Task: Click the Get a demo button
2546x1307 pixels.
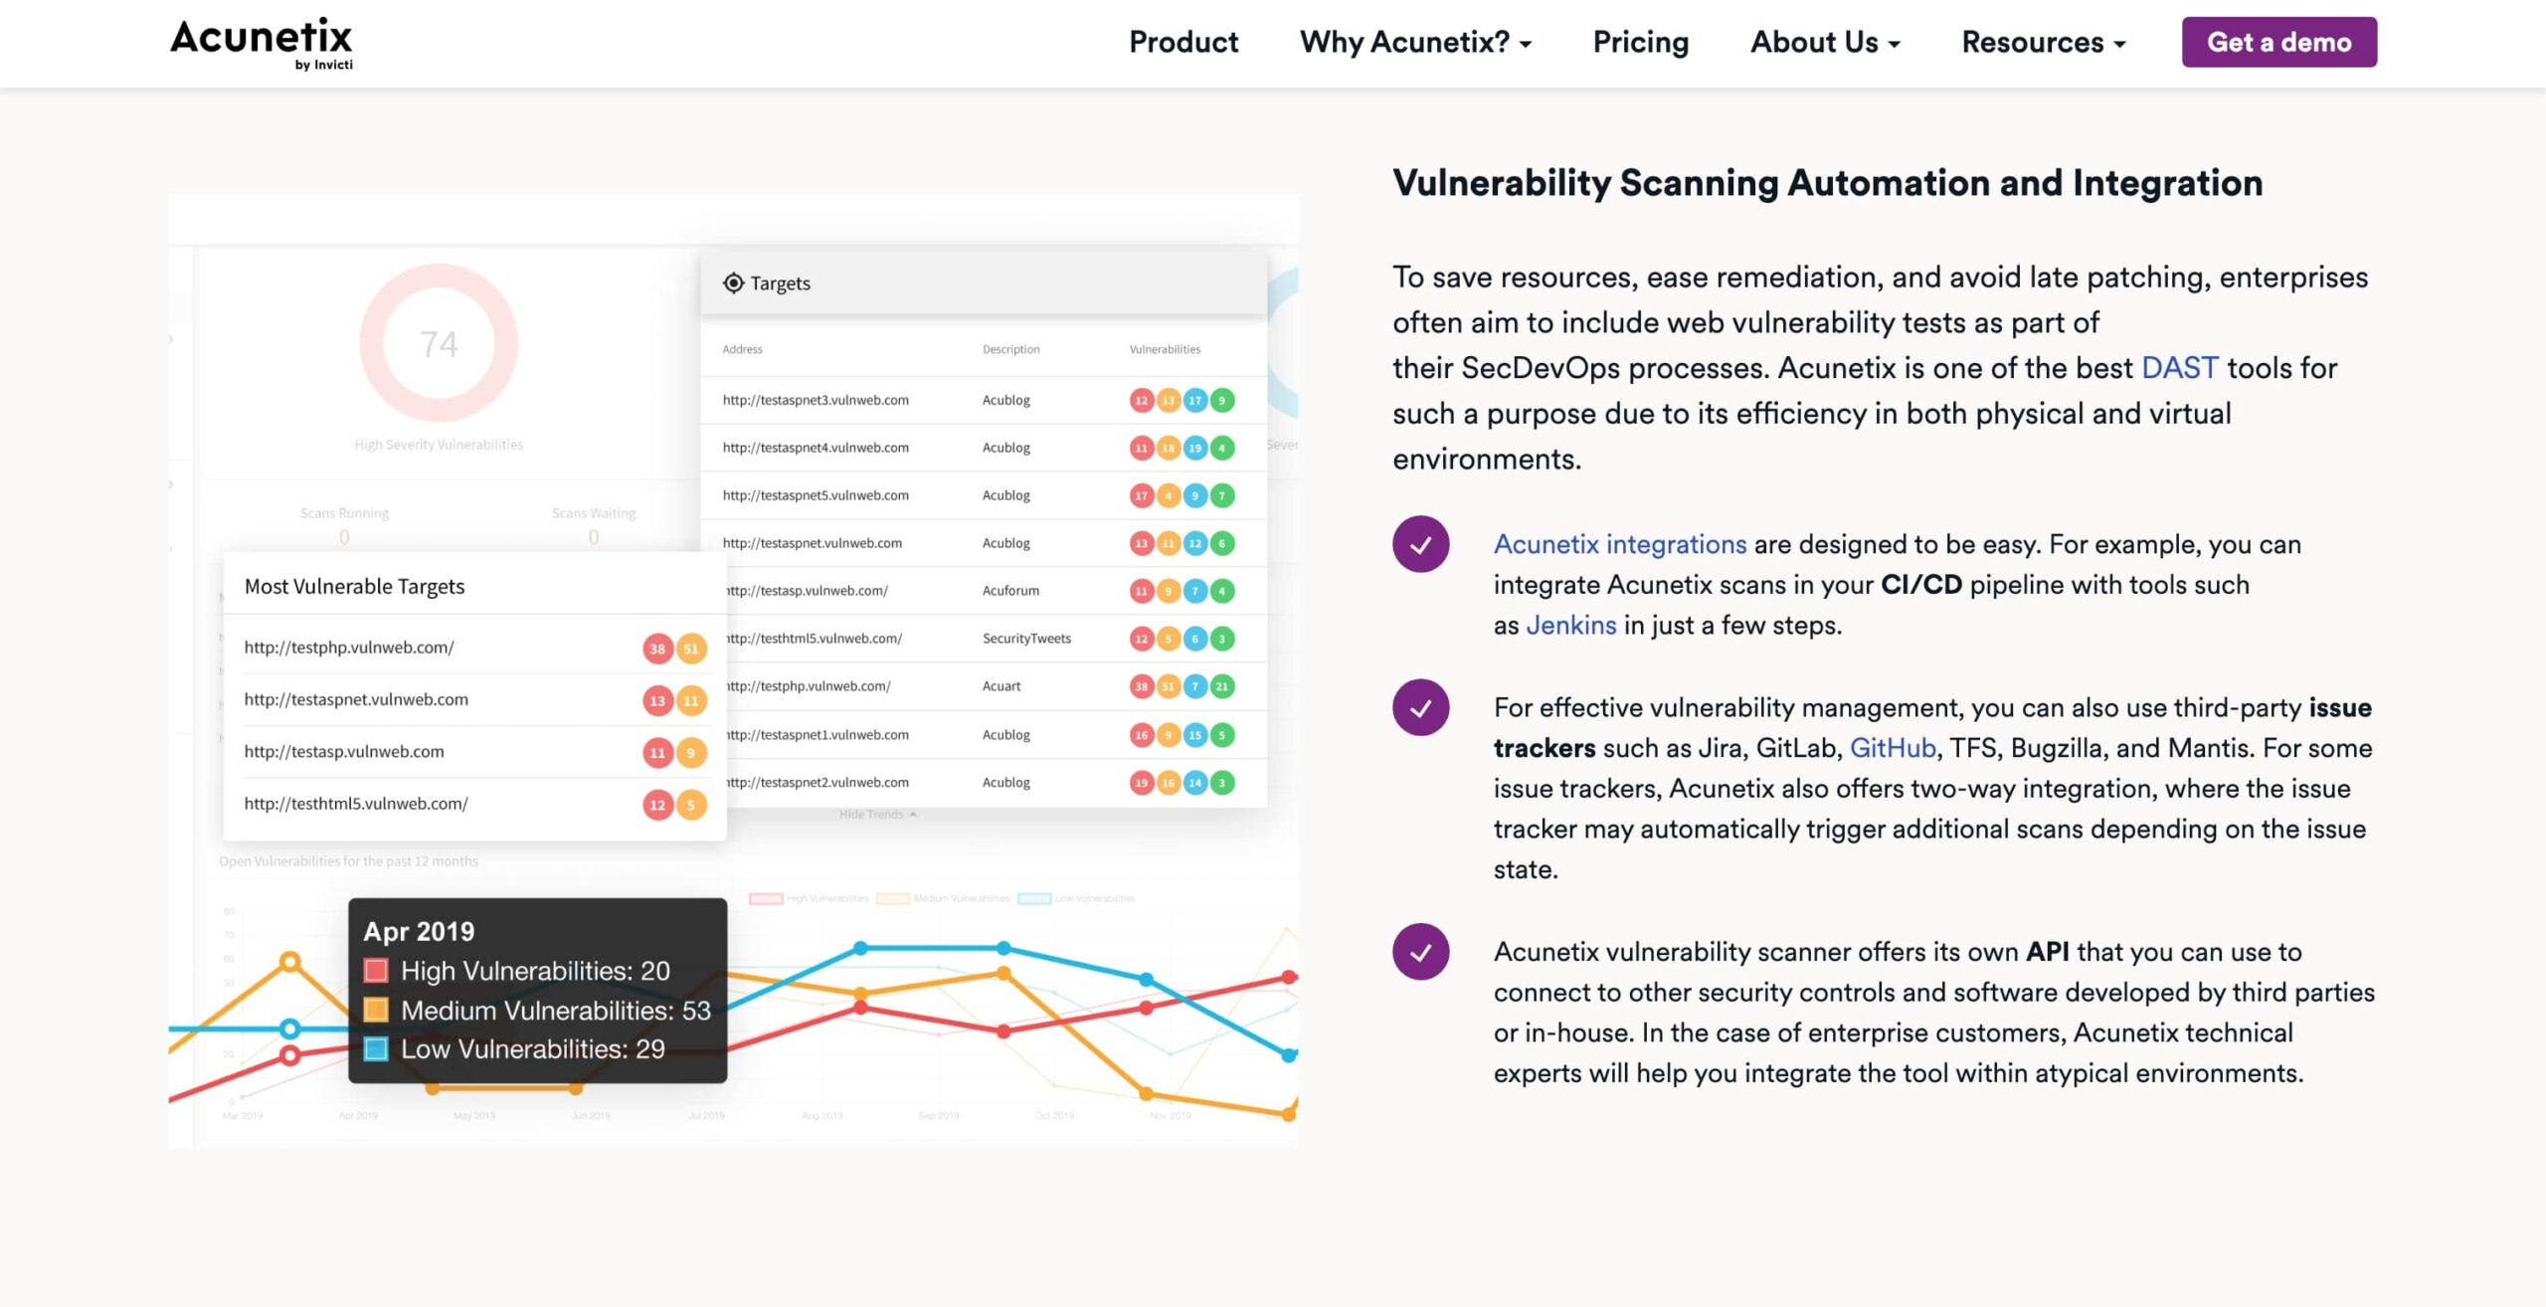Action: pyautogui.click(x=2279, y=43)
